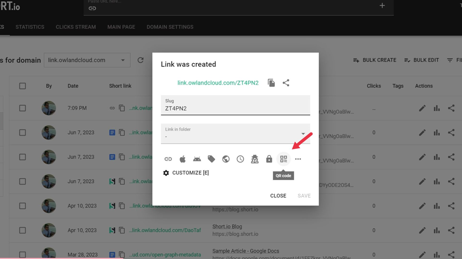Open more options ellipsis in dialog
Screen dimensions: 462x259
click(x=298, y=159)
